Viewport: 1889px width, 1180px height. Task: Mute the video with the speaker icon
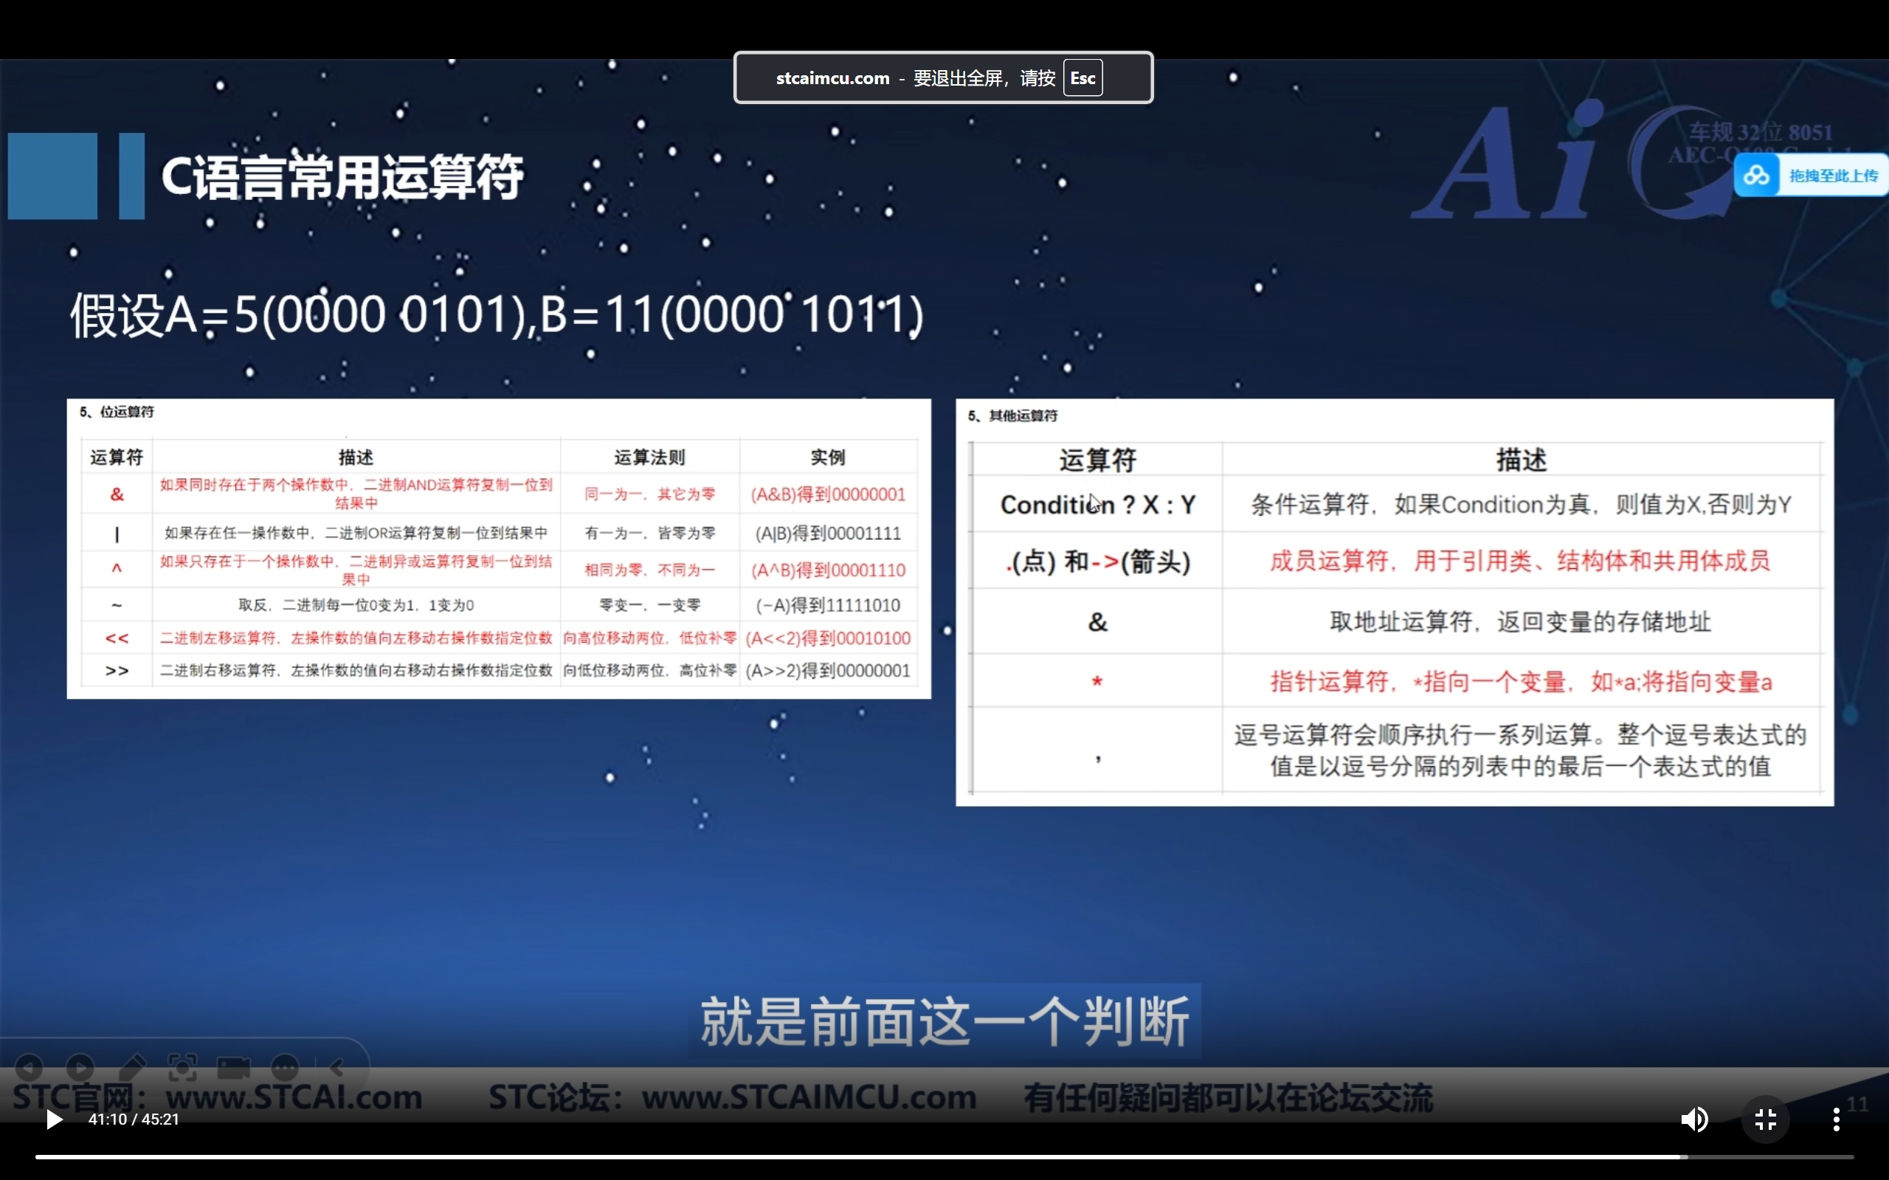(1694, 1119)
